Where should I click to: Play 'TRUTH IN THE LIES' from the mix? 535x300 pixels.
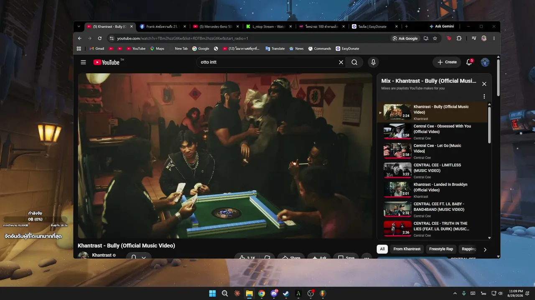432,229
